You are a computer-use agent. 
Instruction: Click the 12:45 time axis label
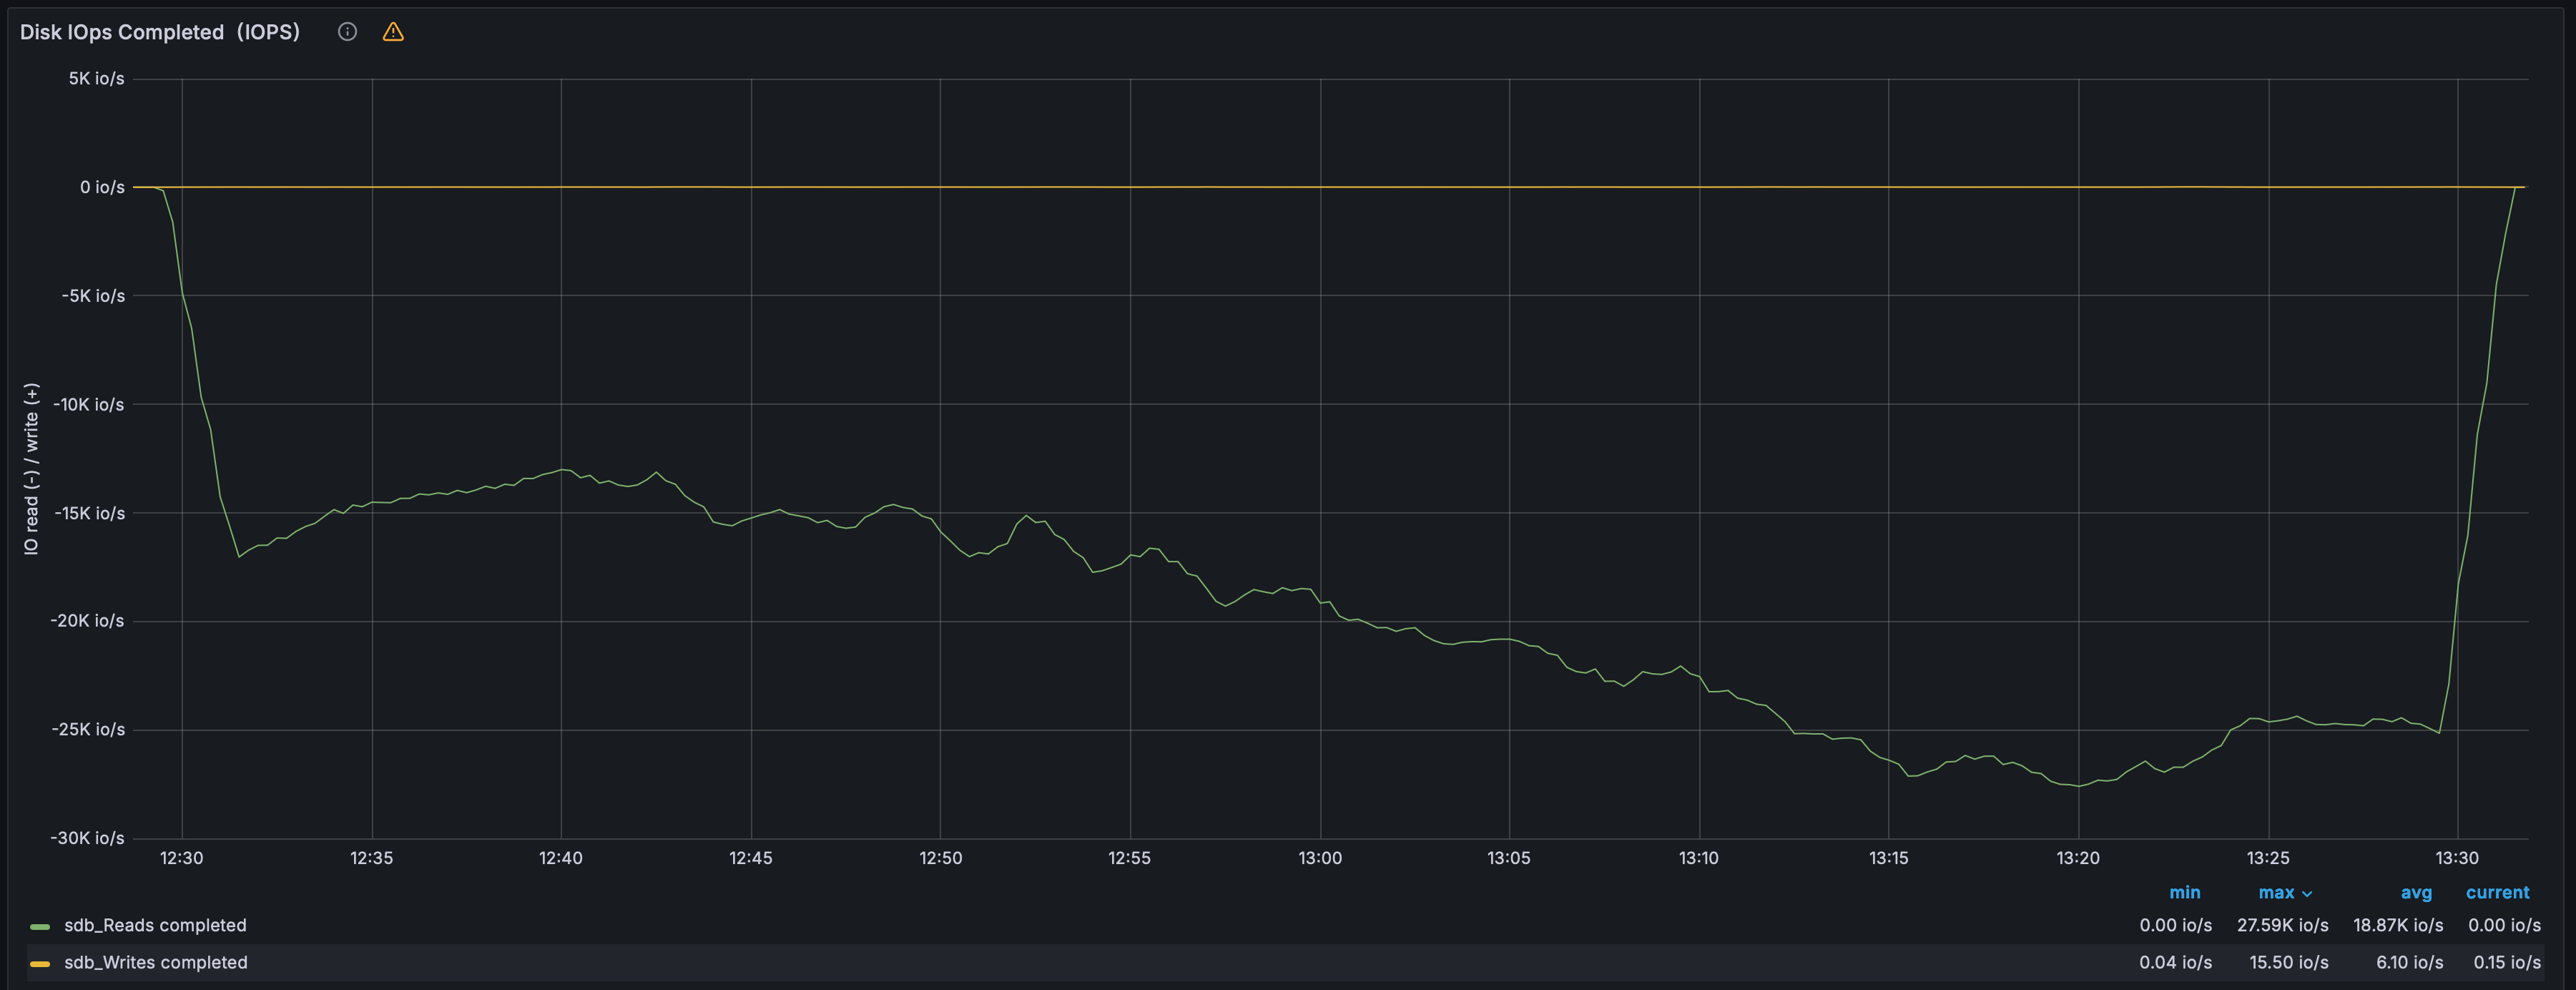point(750,858)
